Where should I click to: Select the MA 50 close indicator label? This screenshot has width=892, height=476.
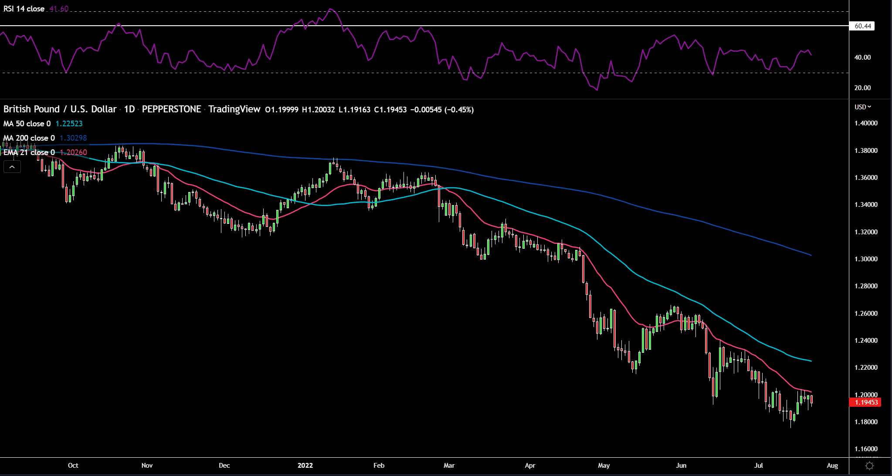[x=27, y=124]
